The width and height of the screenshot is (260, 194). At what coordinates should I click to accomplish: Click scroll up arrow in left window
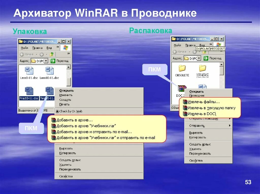tap(69, 67)
